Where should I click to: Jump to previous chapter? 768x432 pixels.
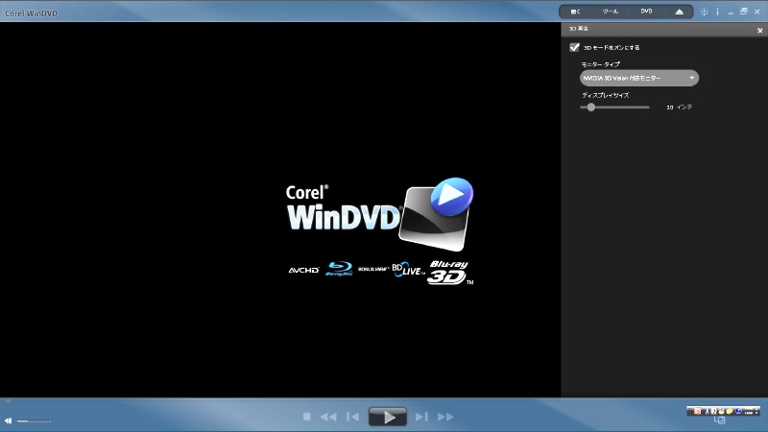[x=352, y=417]
